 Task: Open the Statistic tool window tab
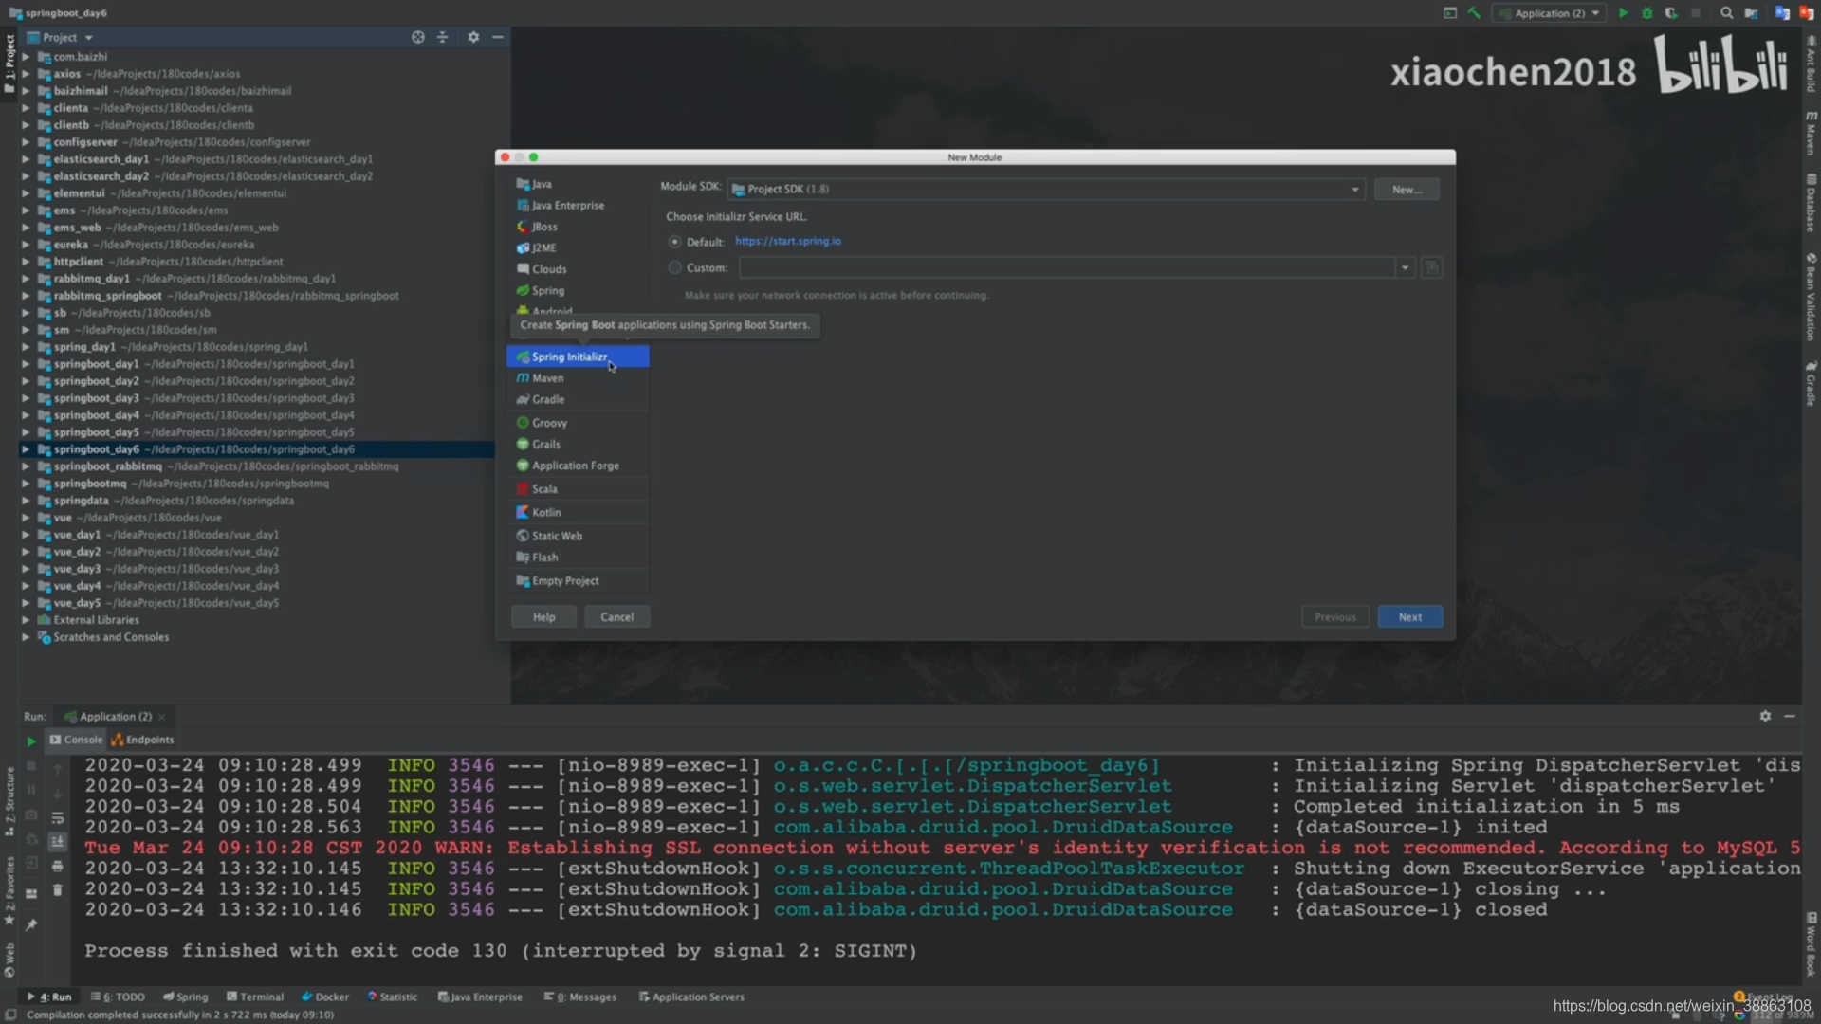point(393,997)
